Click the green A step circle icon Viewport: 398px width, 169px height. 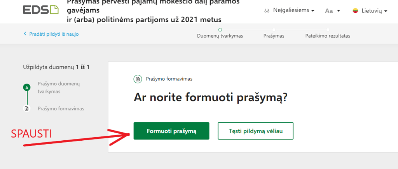pos(27,88)
